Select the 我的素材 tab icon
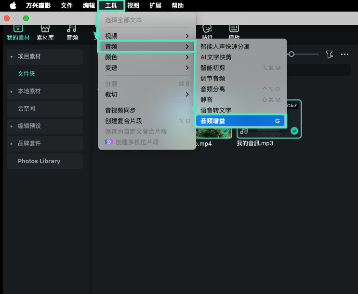This screenshot has height=294, width=358. [18, 28]
